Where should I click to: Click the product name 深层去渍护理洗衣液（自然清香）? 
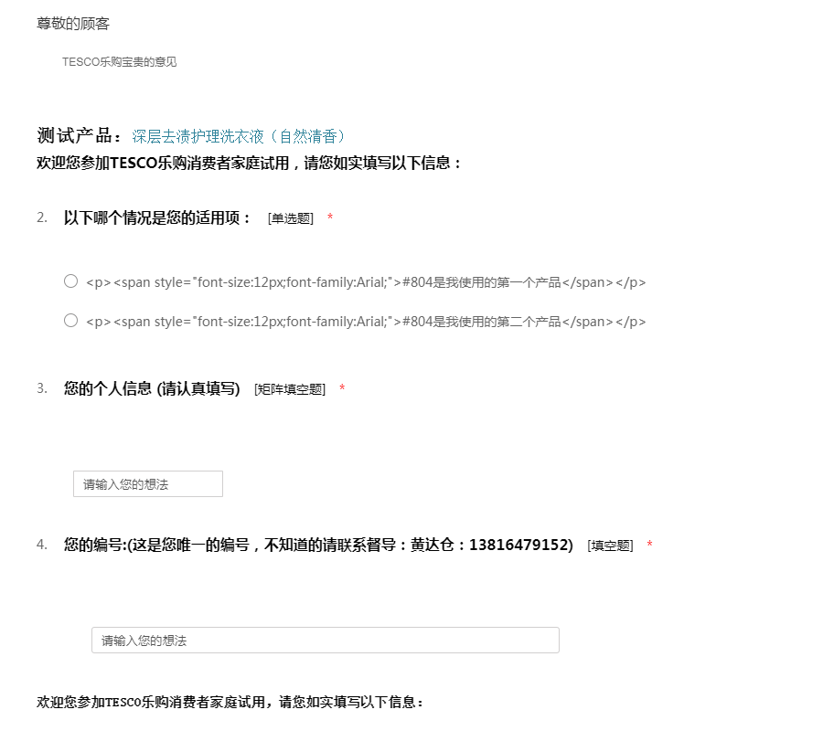(x=240, y=137)
